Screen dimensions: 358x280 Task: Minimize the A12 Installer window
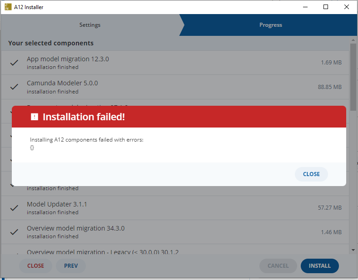coord(305,7)
